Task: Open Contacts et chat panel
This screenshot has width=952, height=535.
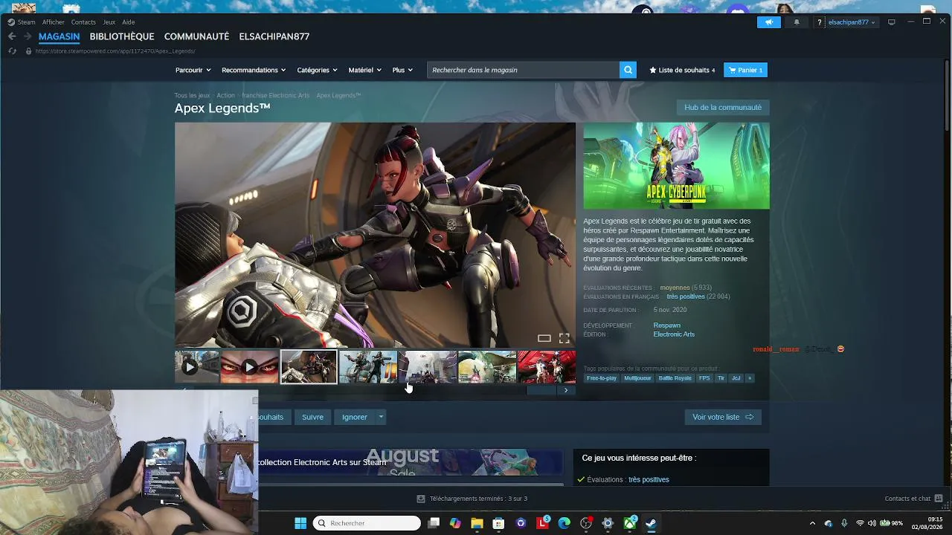Action: [x=913, y=499]
